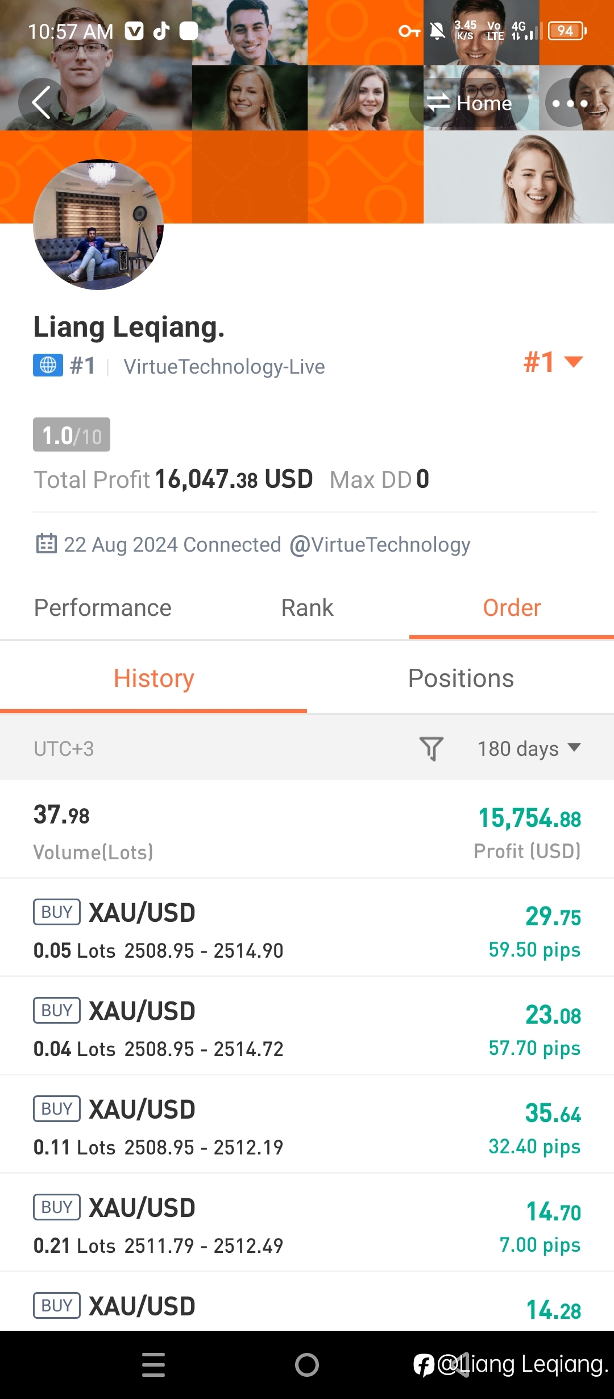614x1399 pixels.
Task: Open the 0.05 Lots XAU/USD order
Action: point(307,928)
